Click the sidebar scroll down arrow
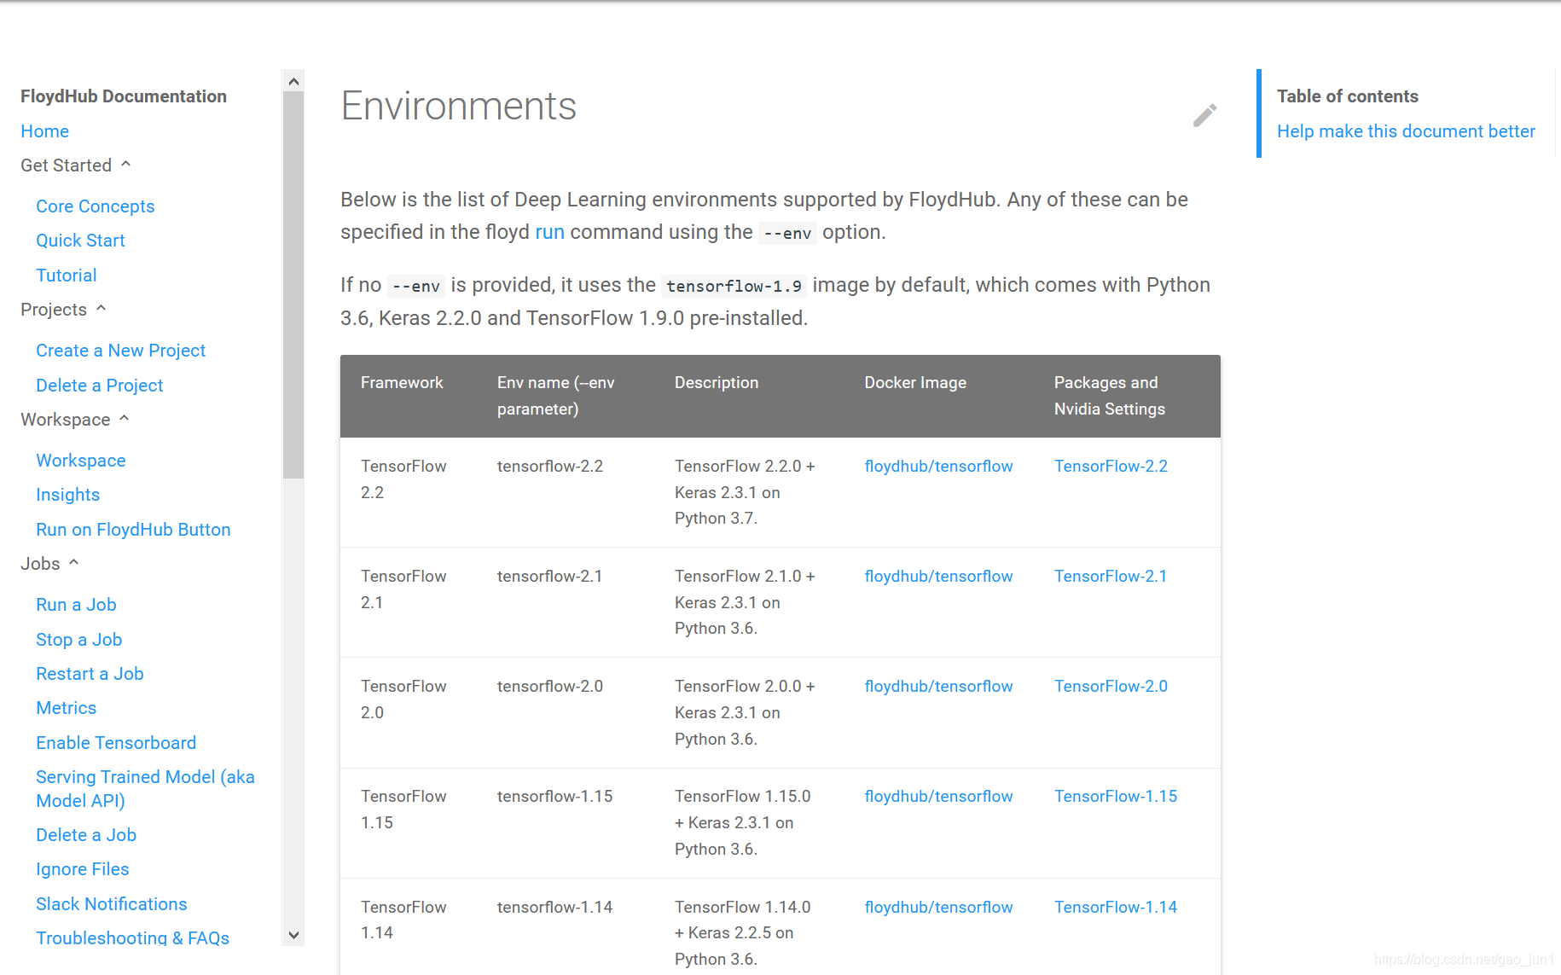 point(293,935)
